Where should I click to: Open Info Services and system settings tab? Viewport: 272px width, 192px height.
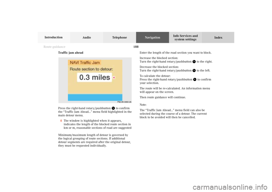185,37
